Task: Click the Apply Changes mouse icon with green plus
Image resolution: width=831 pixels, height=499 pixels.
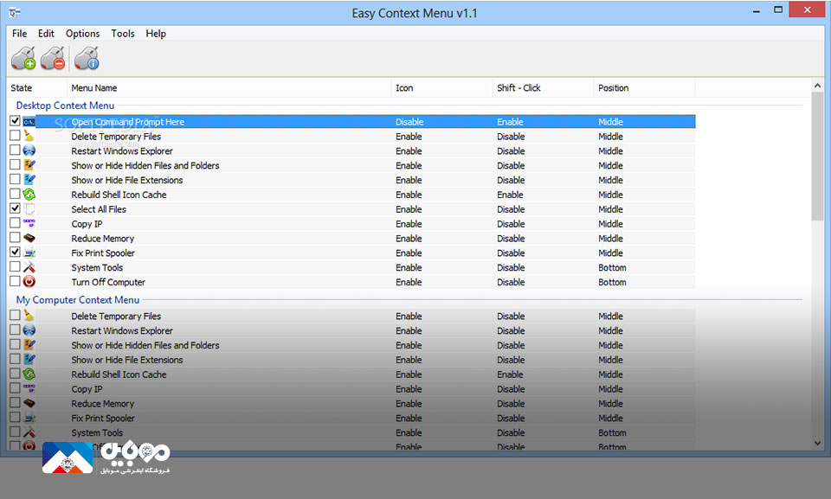Action: 23,58
